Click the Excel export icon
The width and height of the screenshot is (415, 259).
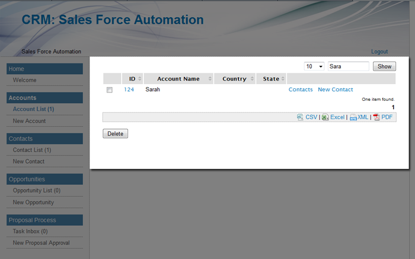click(325, 117)
